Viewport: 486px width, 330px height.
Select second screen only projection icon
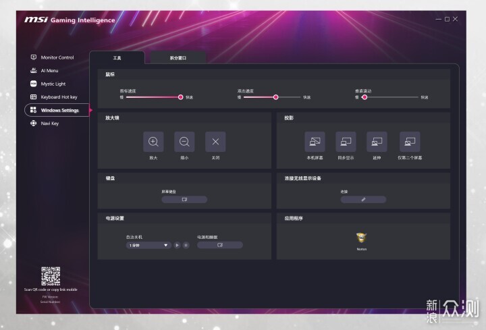tap(410, 142)
